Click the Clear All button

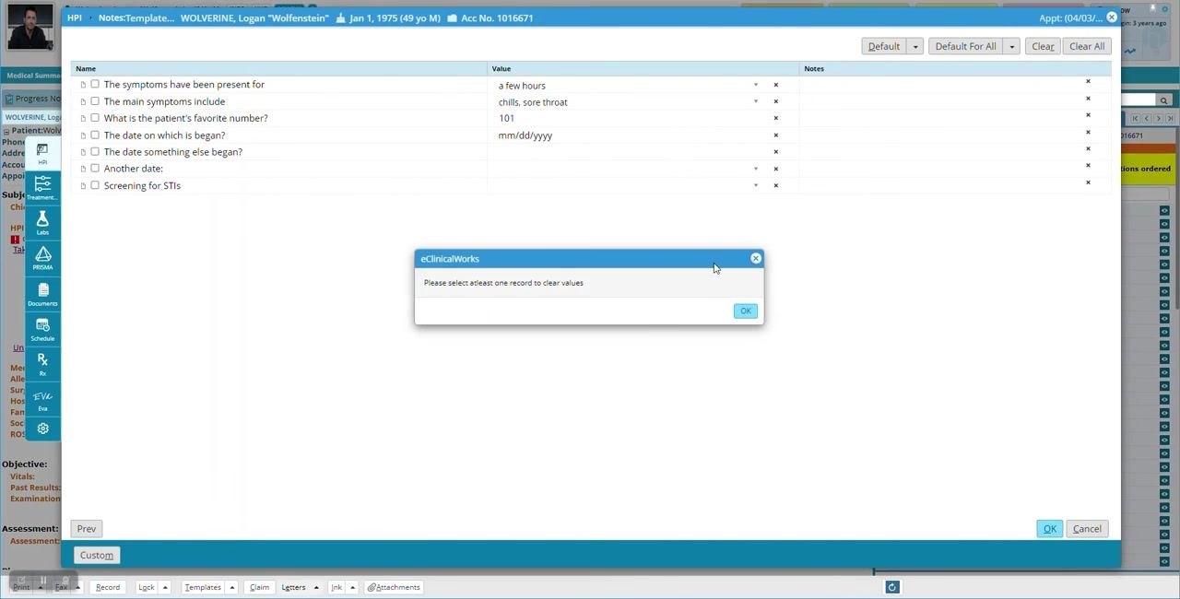[1087, 46]
